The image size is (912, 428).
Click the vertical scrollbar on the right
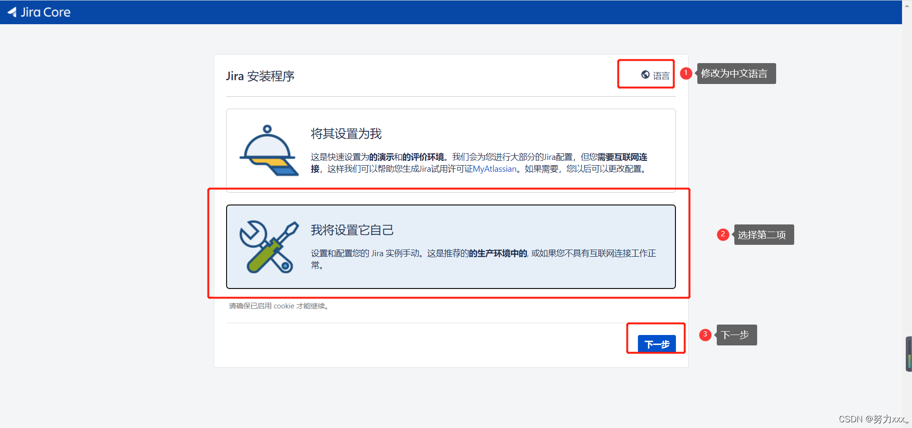[907, 214]
